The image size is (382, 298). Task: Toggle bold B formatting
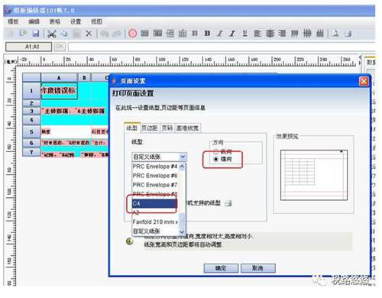tap(207, 34)
